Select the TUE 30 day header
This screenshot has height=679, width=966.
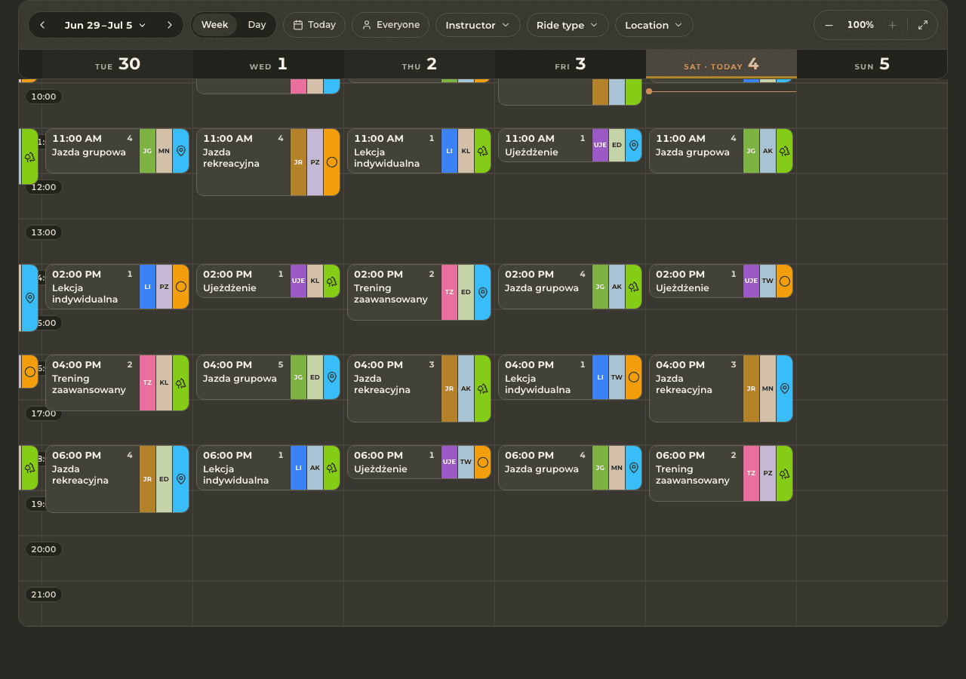click(x=118, y=64)
